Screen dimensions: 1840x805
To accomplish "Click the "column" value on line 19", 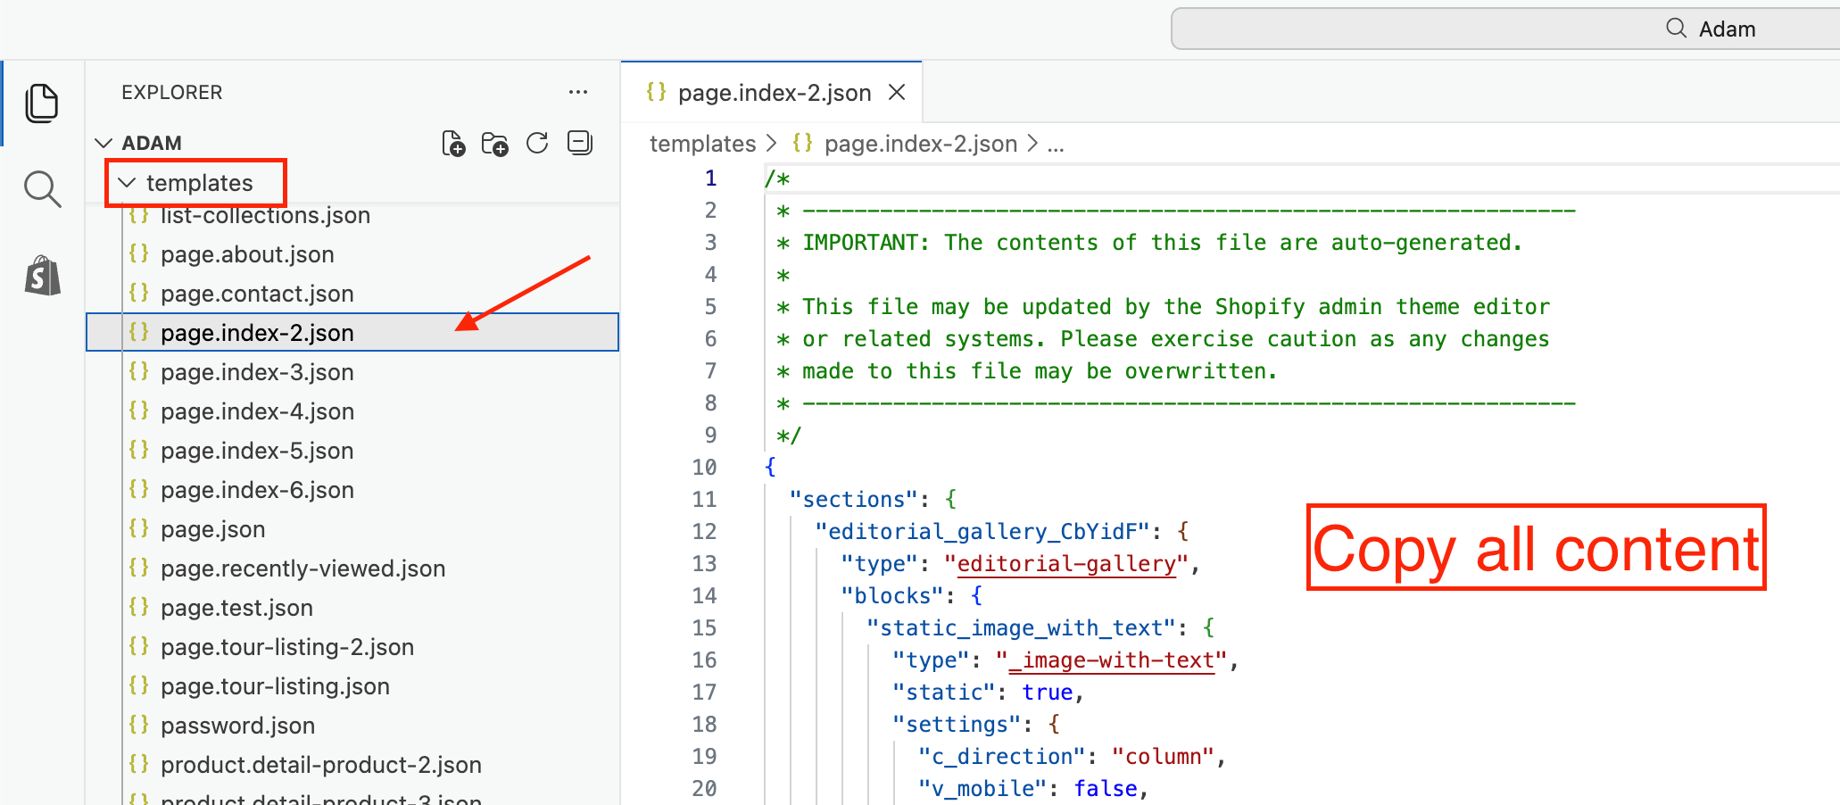I will point(1164,756).
